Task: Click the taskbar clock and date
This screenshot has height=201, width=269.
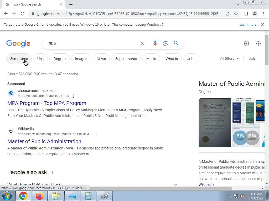Action: point(256,196)
